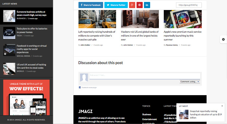Click the 'Discussion about this post' heading
Viewport: 227px width, 124px height.
click(x=101, y=63)
